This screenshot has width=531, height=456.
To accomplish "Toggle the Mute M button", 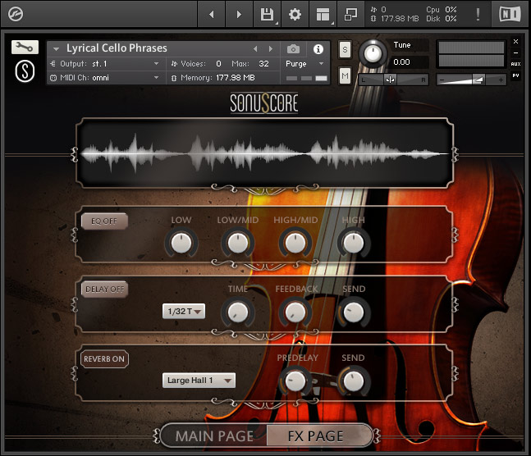I will [x=345, y=75].
